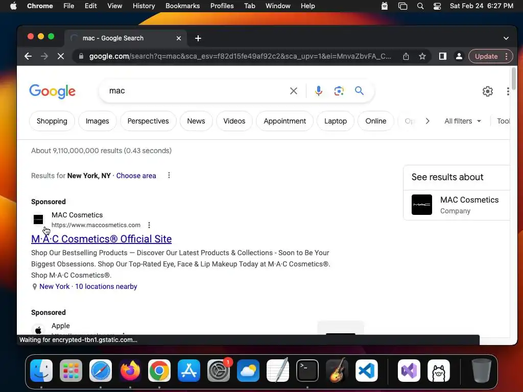Open MAC Cosmetics Company knowledge card
The height and width of the screenshot is (392, 523).
(457, 205)
